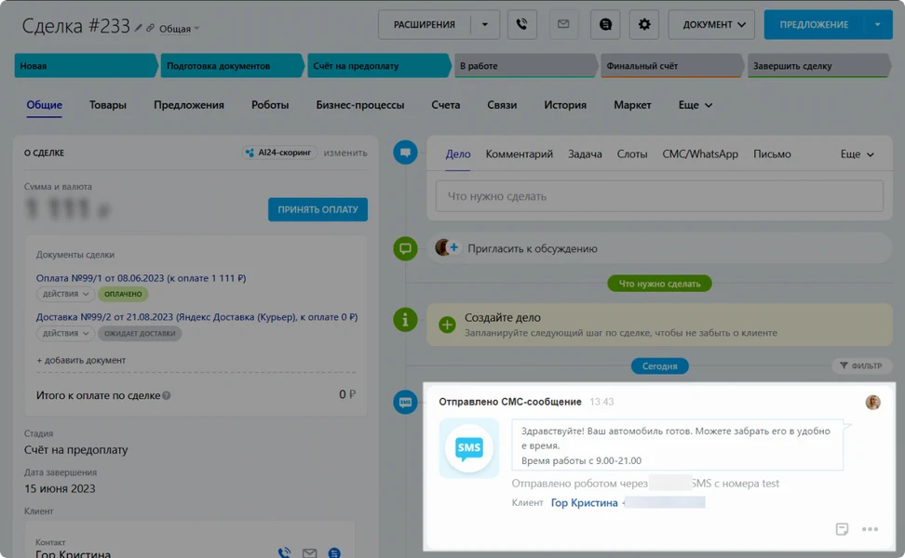This screenshot has height=558, width=905.
Task: Switch to the Товары tab
Action: [x=107, y=105]
